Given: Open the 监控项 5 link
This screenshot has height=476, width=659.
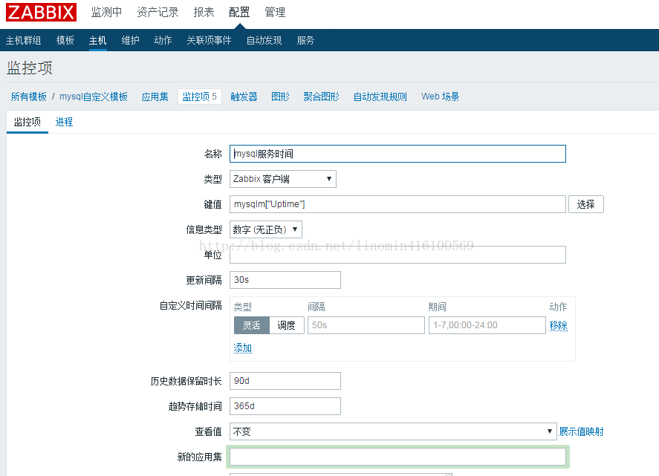Looking at the screenshot, I should tap(200, 97).
